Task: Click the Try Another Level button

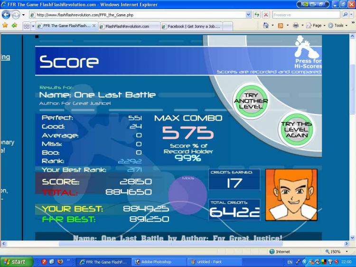Action: [x=251, y=101]
